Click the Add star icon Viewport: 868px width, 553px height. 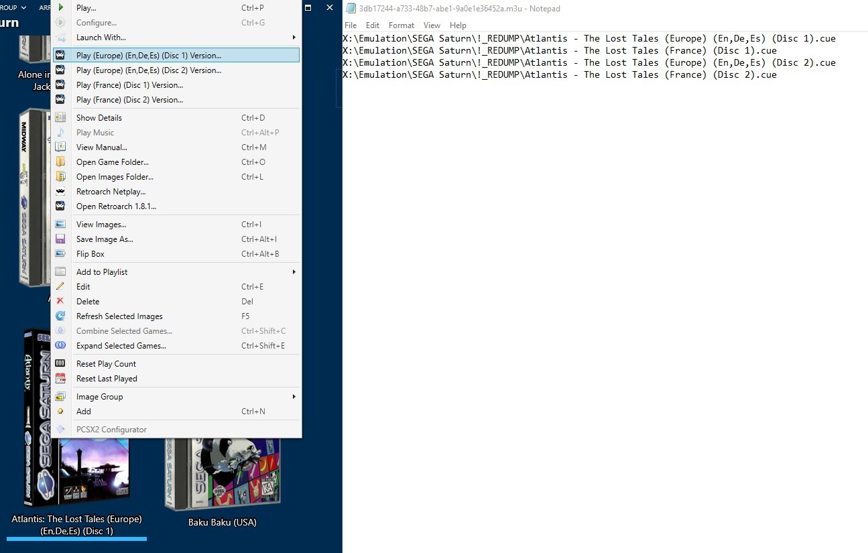[x=60, y=412]
